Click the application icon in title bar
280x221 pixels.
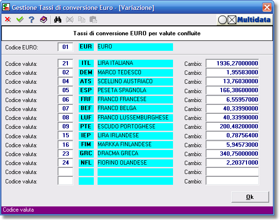point(6,8)
